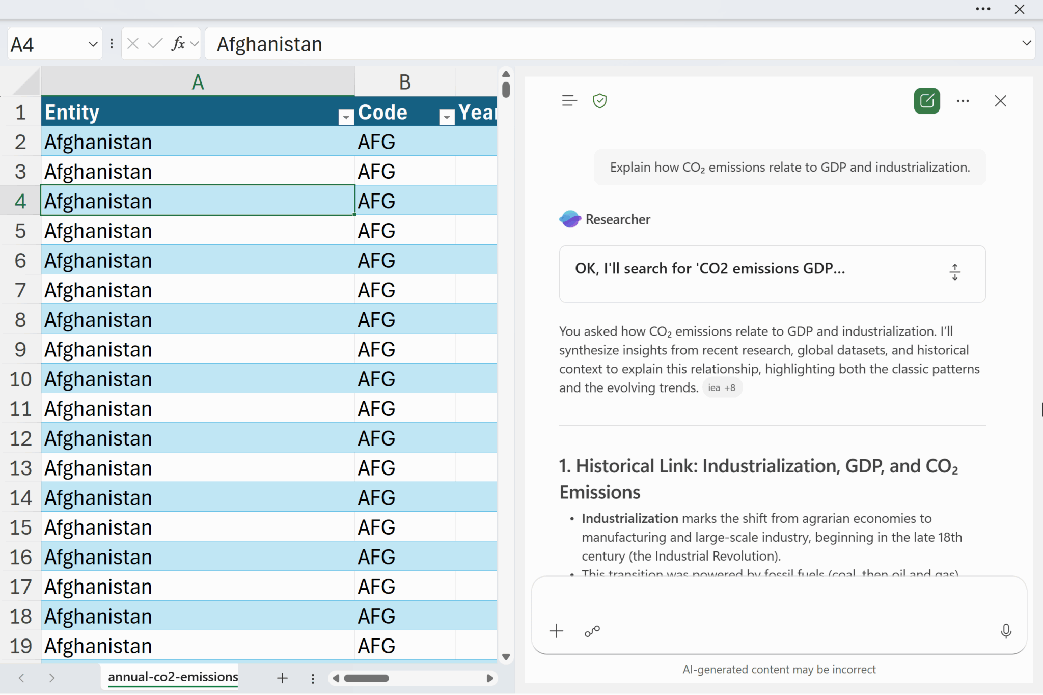
Task: Click the green shield protection icon
Action: (600, 101)
